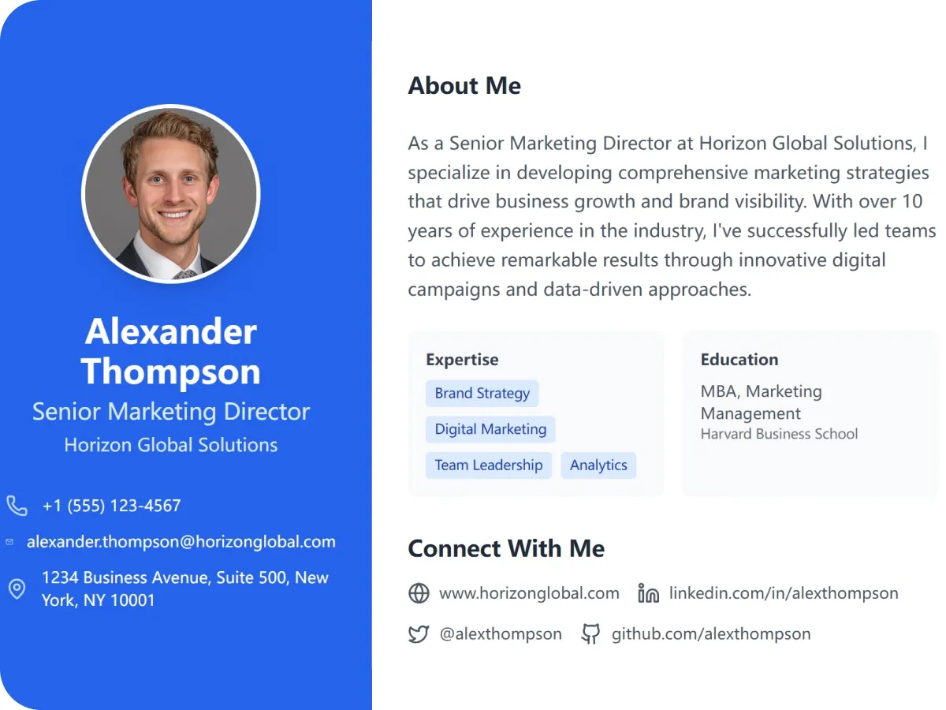Viewport: 946px width, 710px height.
Task: Click the +1 (555) 123-4567 phone number
Action: [112, 506]
